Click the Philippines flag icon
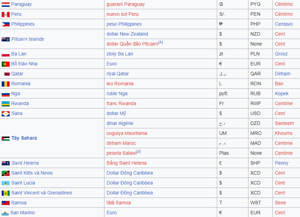 (5, 24)
